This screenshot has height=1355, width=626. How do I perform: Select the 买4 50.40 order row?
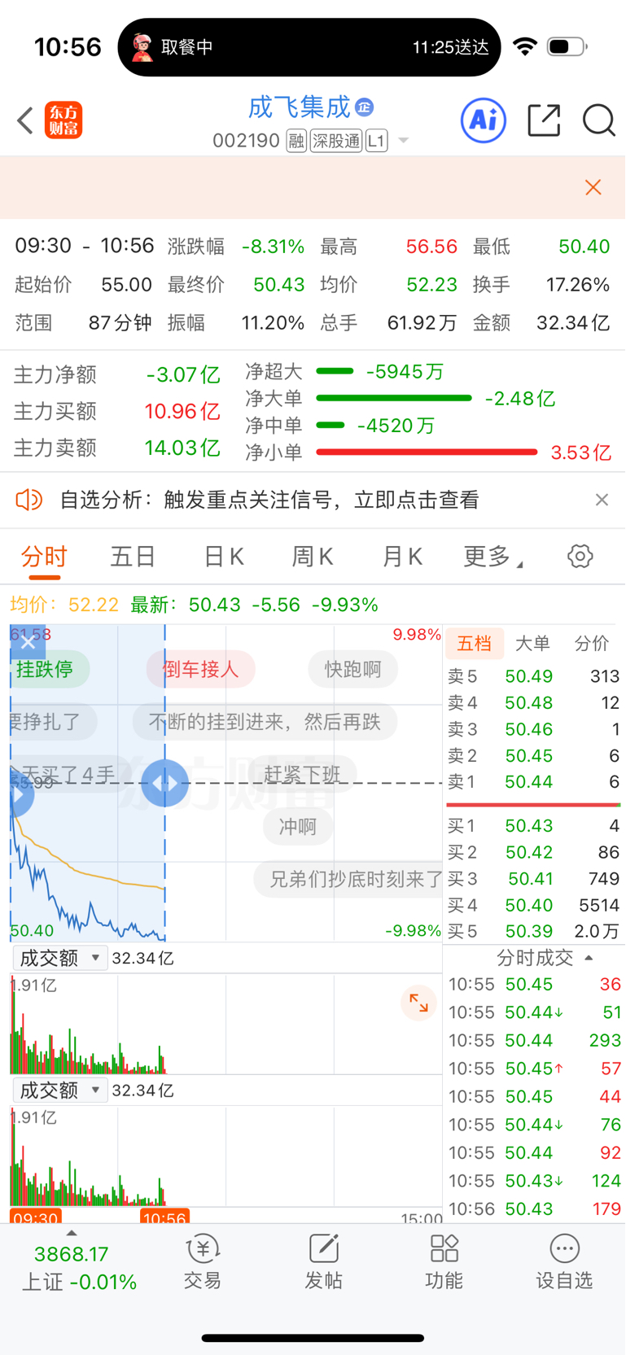pos(533,905)
